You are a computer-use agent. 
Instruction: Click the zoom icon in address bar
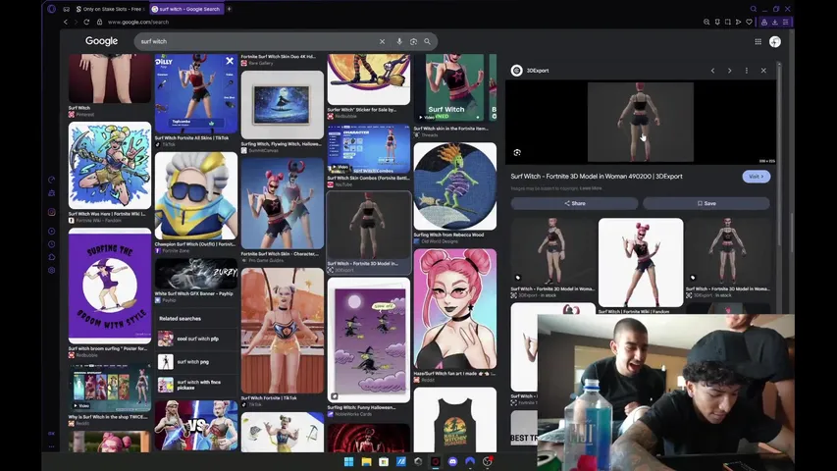tap(706, 22)
